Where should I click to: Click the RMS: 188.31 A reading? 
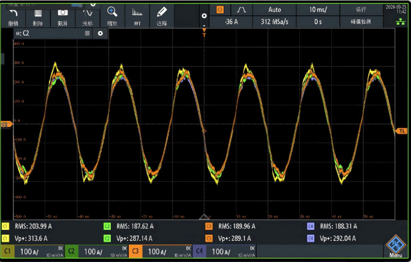(x=338, y=226)
